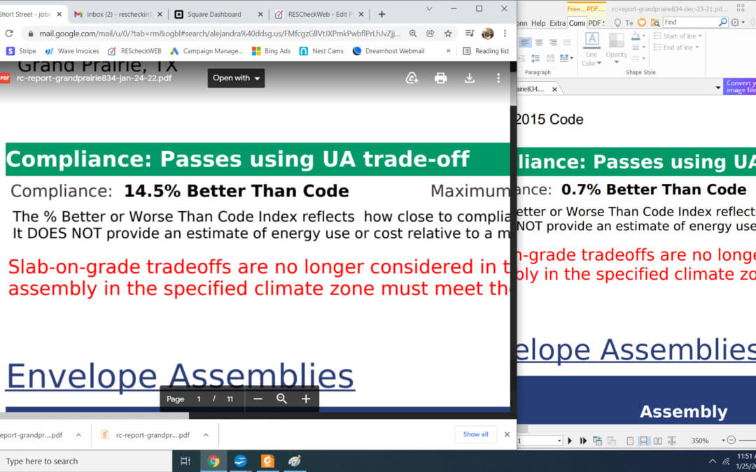Open the 'Open with' dropdown
This screenshot has width=756, height=472.
236,78
